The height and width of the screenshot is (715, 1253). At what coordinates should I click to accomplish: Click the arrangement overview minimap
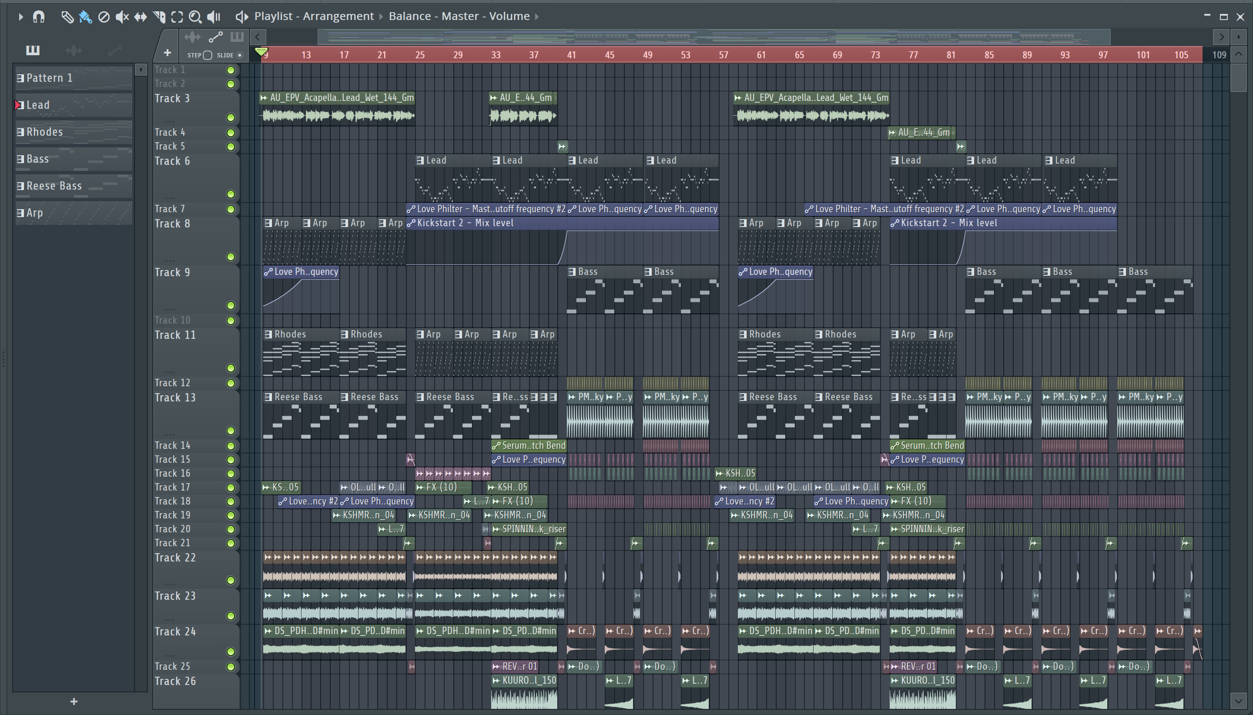[714, 37]
